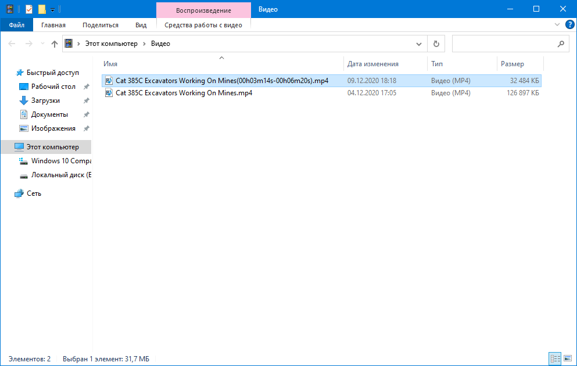Open Help via the question mark icon
The height and width of the screenshot is (366, 577).
(x=569, y=24)
